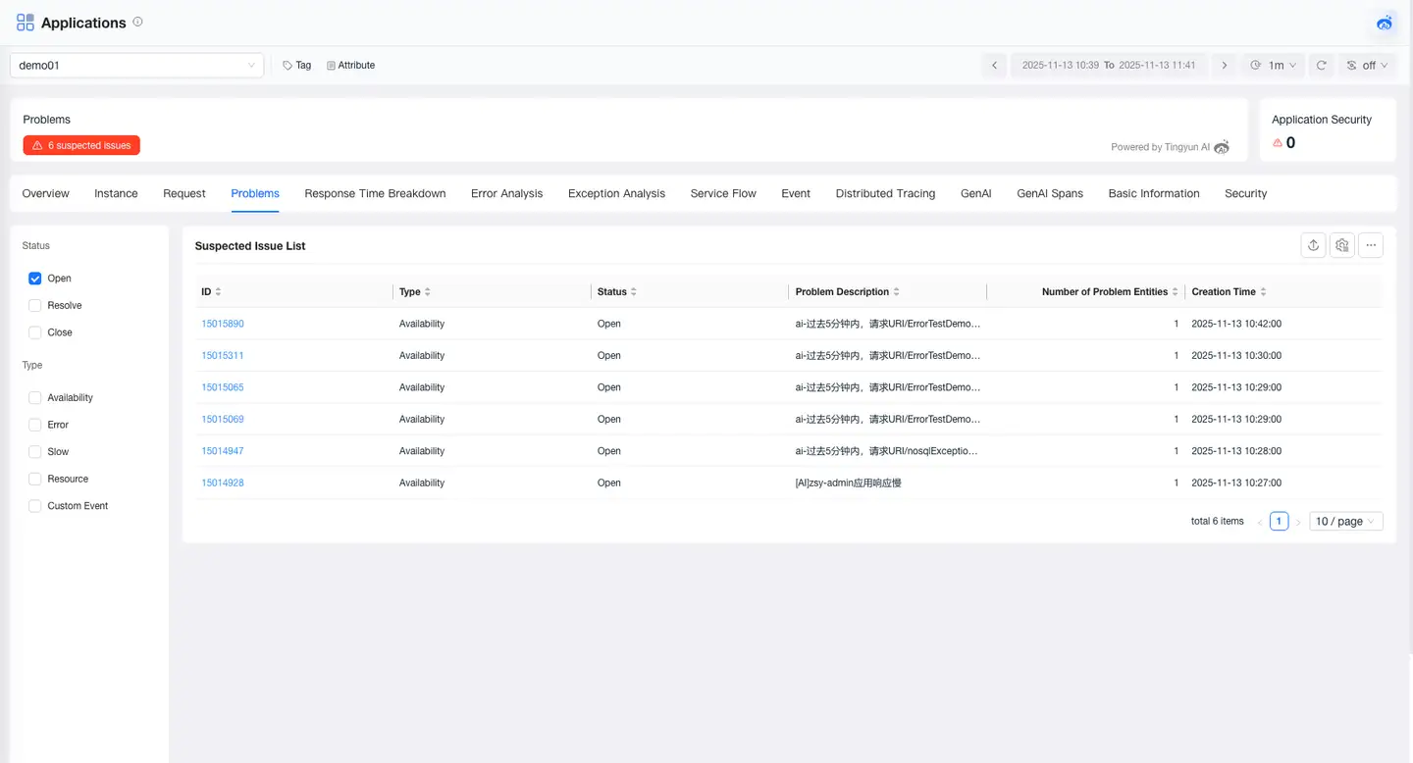Open issue ID 15015890
The image size is (1413, 763).
click(x=223, y=324)
